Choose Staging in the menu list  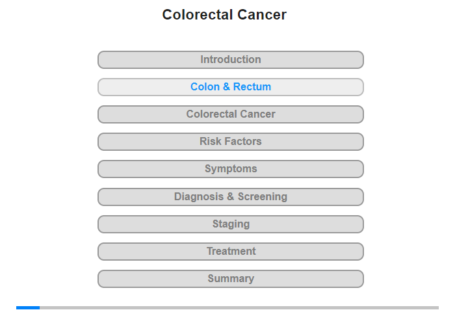(230, 224)
